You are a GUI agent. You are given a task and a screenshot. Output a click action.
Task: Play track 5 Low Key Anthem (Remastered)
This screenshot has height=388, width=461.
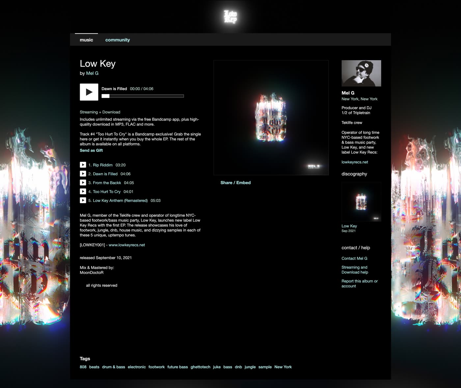click(x=83, y=200)
